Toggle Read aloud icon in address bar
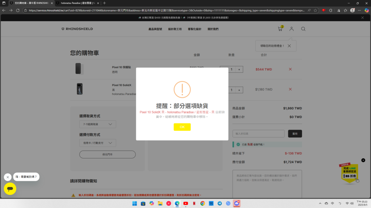 tap(309, 10)
